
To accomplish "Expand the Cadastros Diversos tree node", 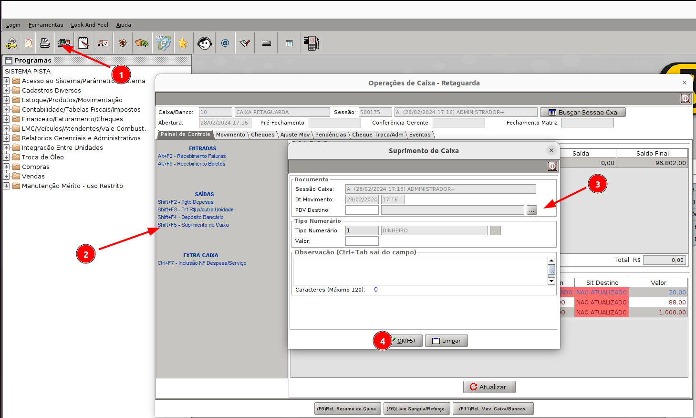I will point(7,91).
